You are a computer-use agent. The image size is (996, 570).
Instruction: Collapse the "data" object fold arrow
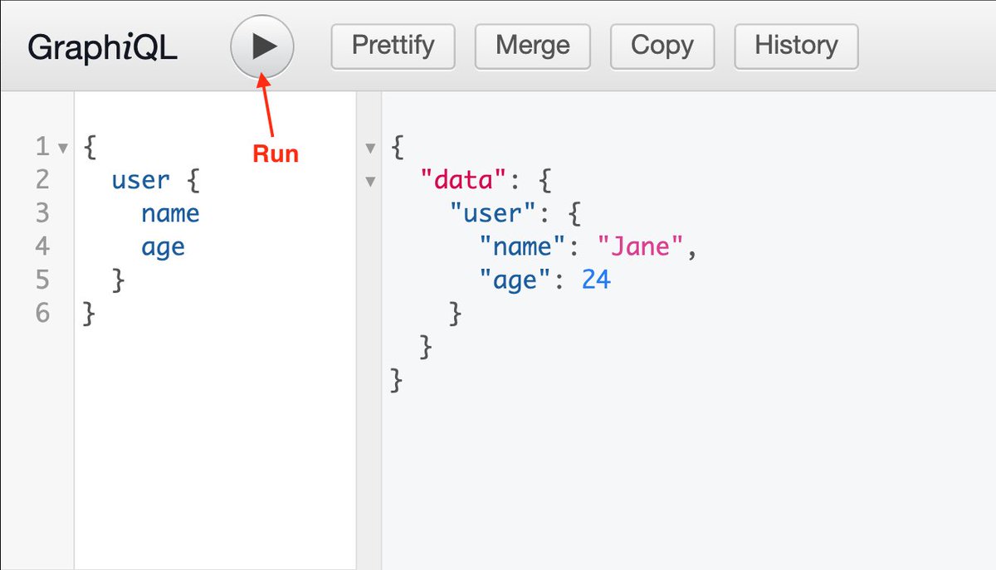click(x=371, y=181)
